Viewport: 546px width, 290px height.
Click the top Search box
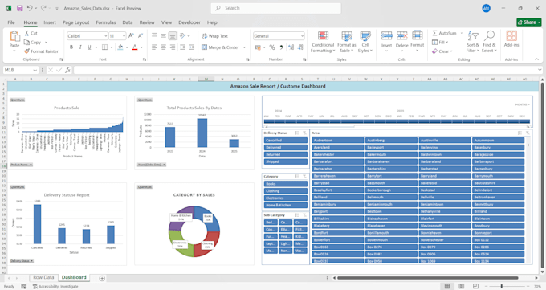coord(275,8)
